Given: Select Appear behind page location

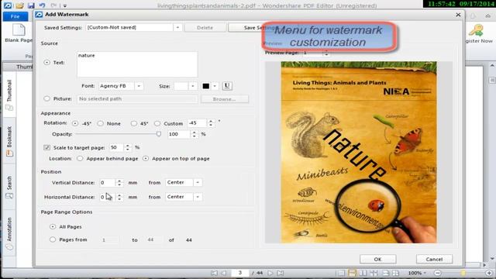Looking at the screenshot, I should (80, 158).
